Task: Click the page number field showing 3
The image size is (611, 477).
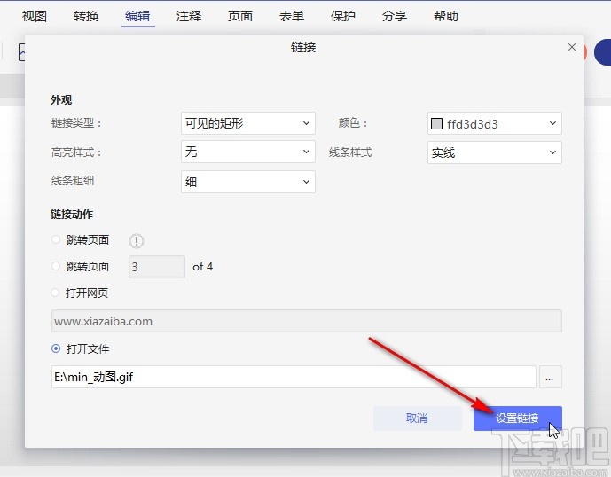Action: (x=157, y=267)
